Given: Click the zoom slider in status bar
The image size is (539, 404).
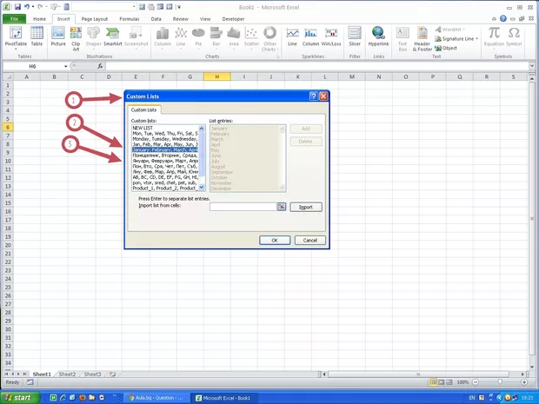Looking at the screenshot, I should tap(499, 382).
